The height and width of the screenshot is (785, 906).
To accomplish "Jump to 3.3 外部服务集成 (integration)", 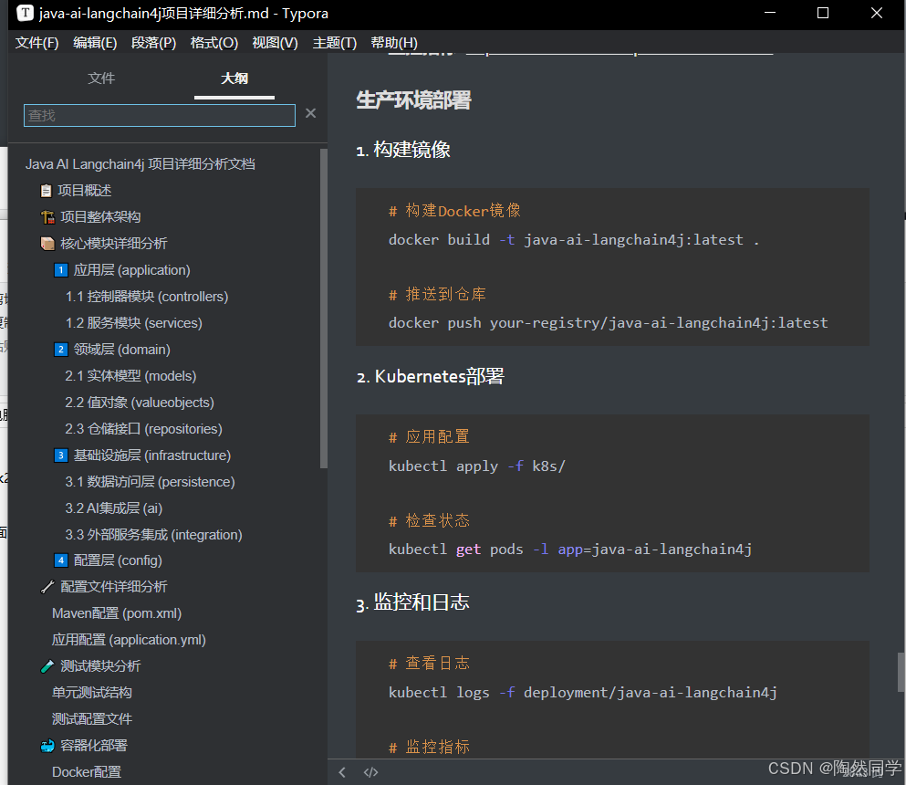I will click(153, 535).
